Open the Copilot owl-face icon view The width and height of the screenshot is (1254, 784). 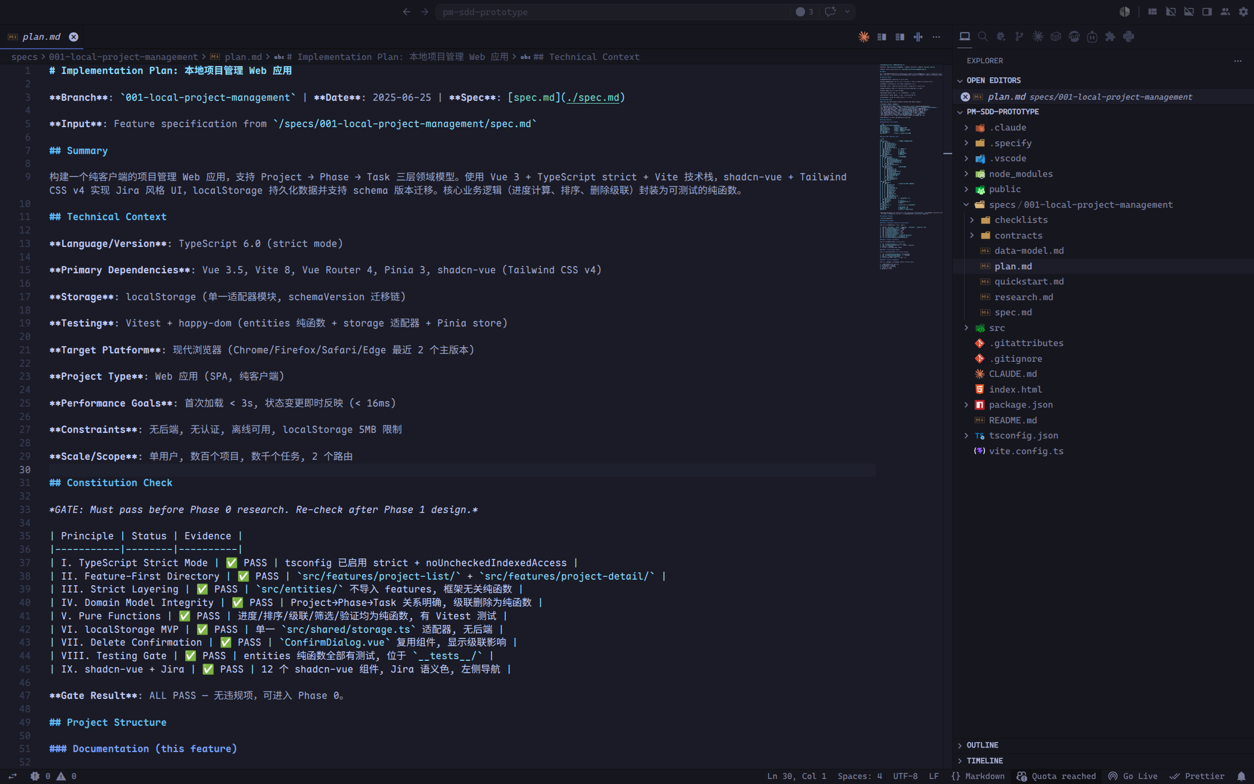[x=1074, y=36]
